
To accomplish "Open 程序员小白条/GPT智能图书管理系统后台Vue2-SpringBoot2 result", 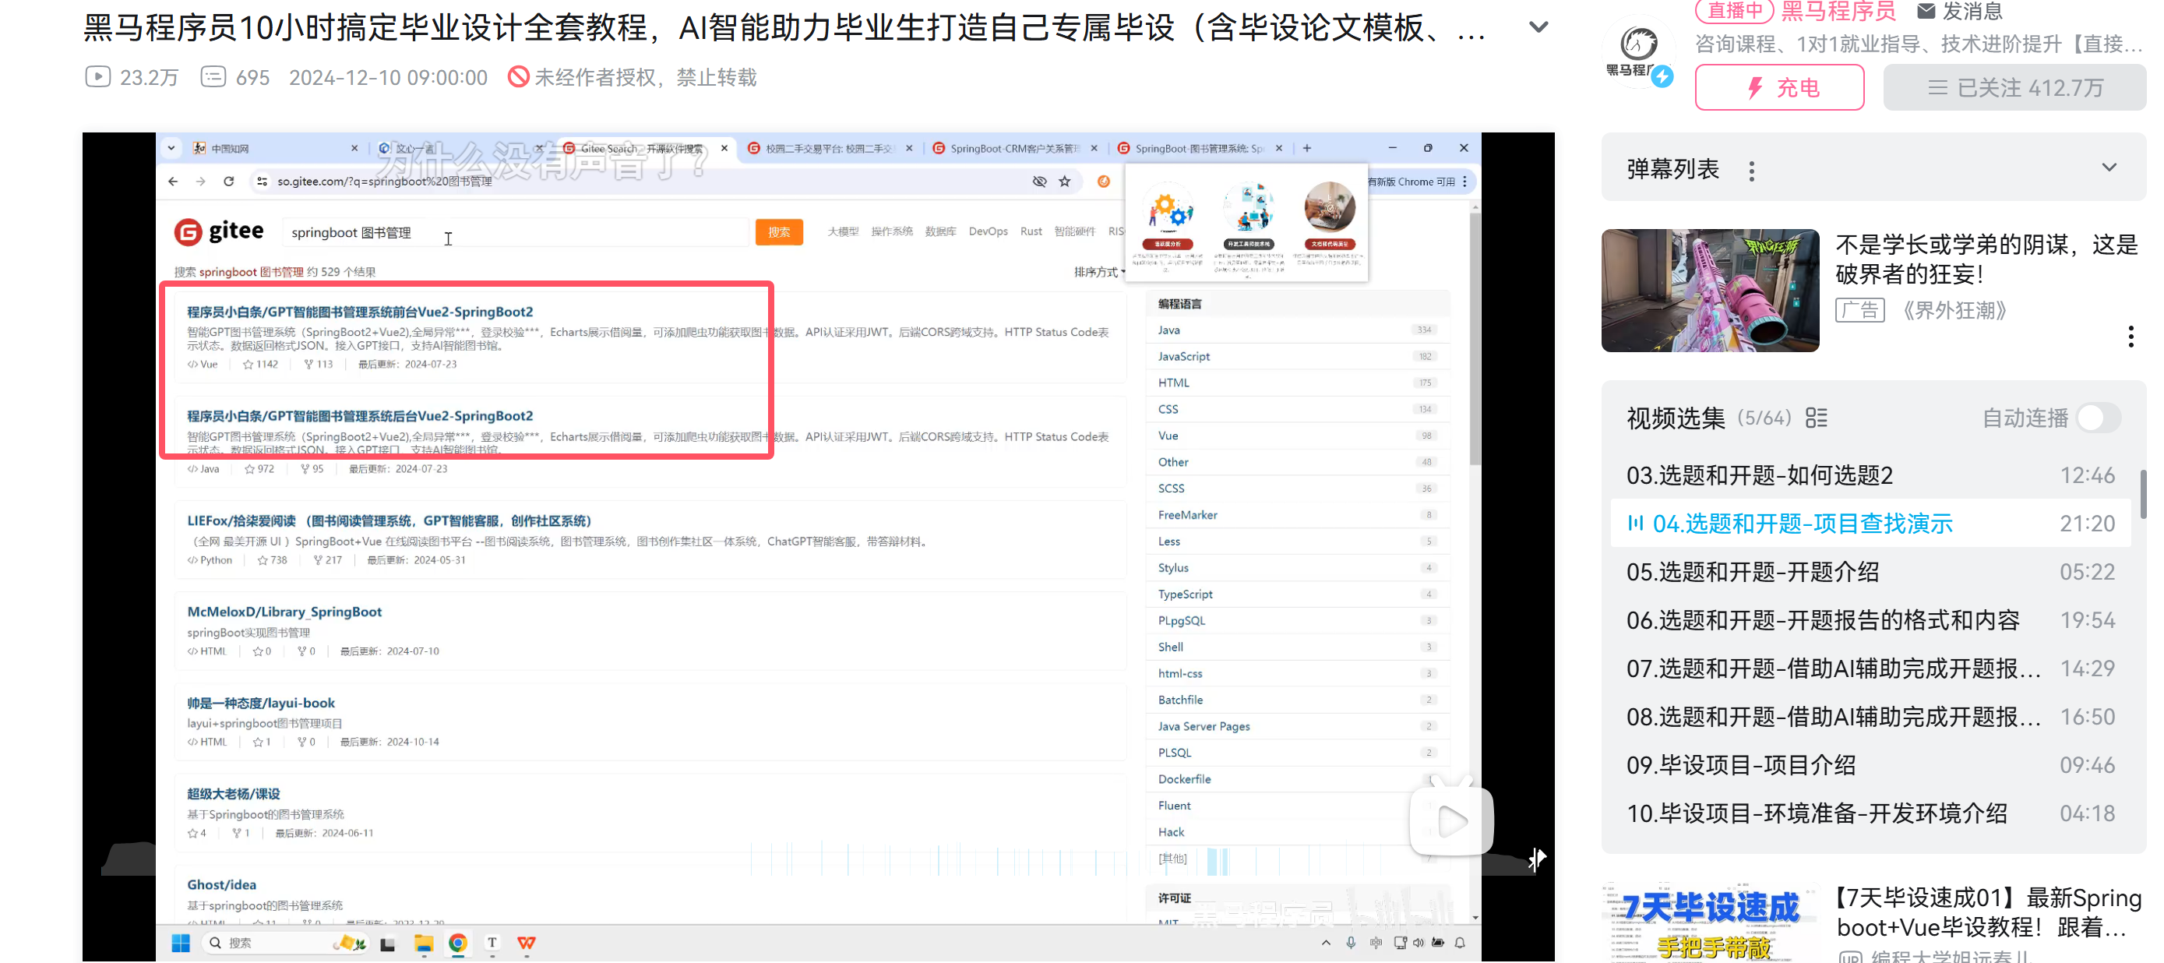I will point(360,416).
